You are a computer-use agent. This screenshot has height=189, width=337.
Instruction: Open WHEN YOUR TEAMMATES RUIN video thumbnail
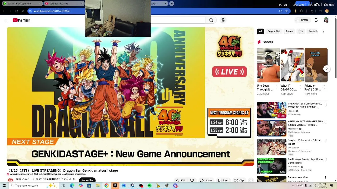pos(271,128)
